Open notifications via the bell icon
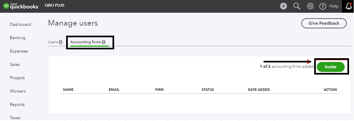 pyautogui.click(x=349, y=6)
